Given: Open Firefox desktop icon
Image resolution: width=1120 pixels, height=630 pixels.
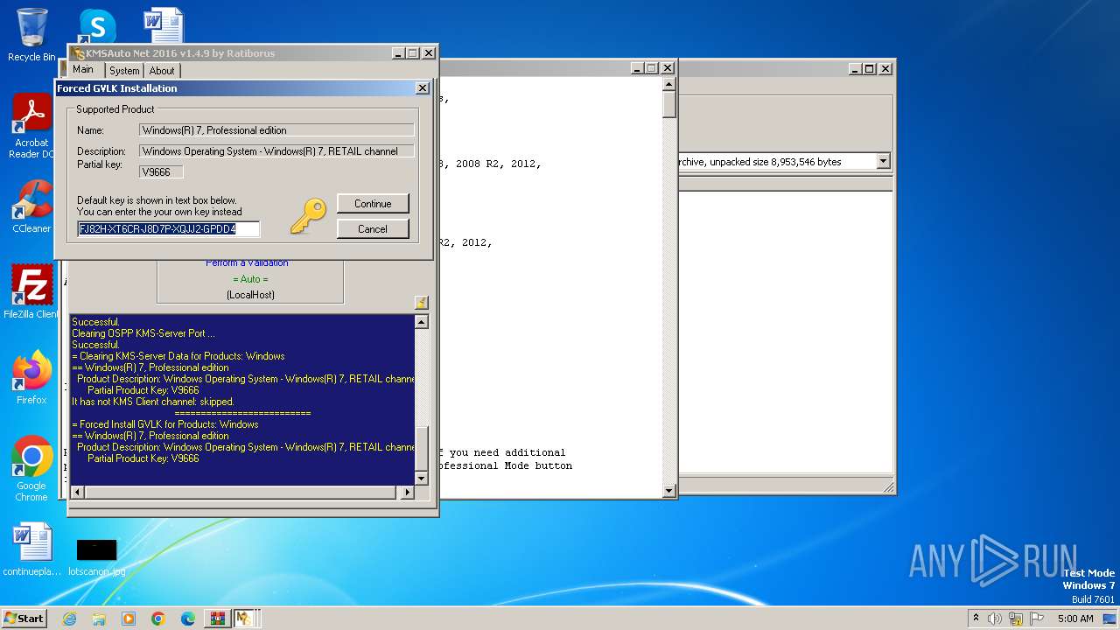Looking at the screenshot, I should [31, 378].
